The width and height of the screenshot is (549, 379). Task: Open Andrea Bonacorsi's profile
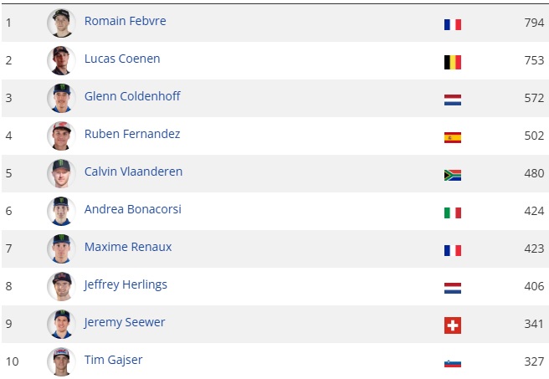132,209
